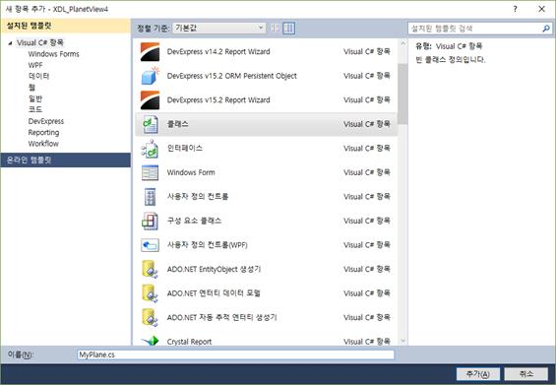556x385 pixels.
Task: Select 사용자 정의 컨트롤 template name
Action: (x=198, y=197)
